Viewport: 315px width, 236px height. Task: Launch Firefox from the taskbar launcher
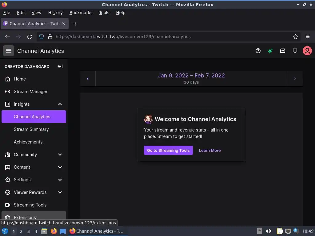coord(54,231)
